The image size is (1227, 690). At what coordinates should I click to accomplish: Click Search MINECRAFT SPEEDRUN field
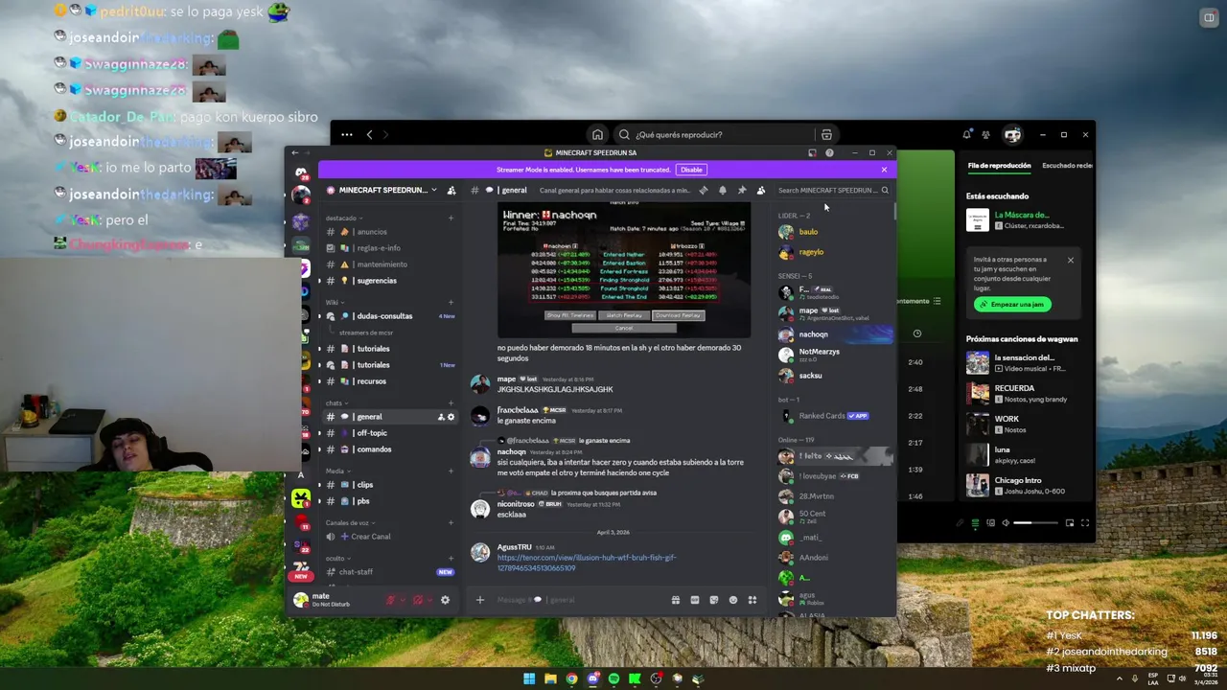click(832, 190)
